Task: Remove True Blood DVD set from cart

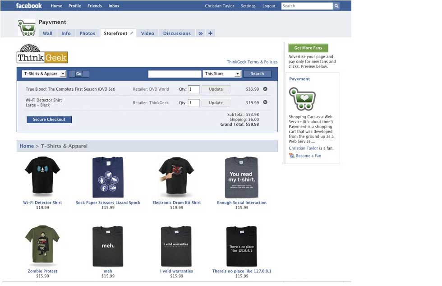Action: 265,89
